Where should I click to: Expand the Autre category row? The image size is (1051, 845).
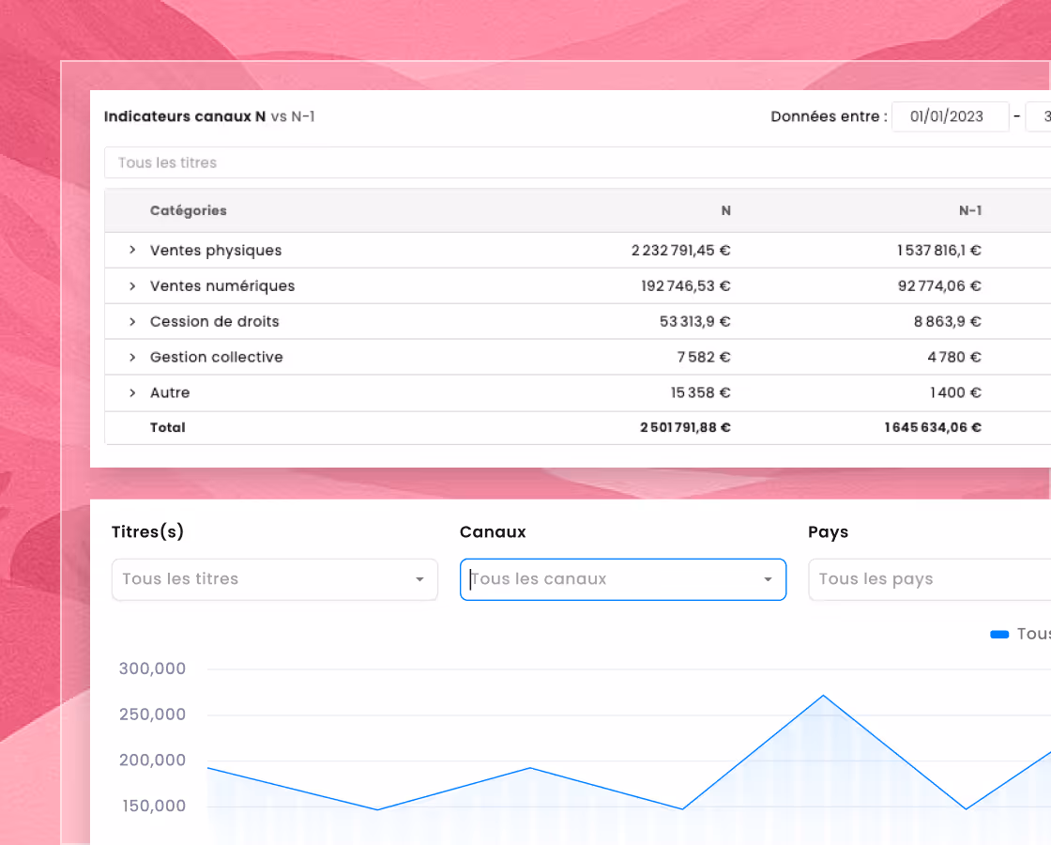[x=132, y=392]
